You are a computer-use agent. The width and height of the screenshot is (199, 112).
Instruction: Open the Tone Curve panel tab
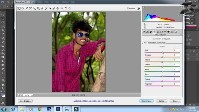[x=147, y=32]
